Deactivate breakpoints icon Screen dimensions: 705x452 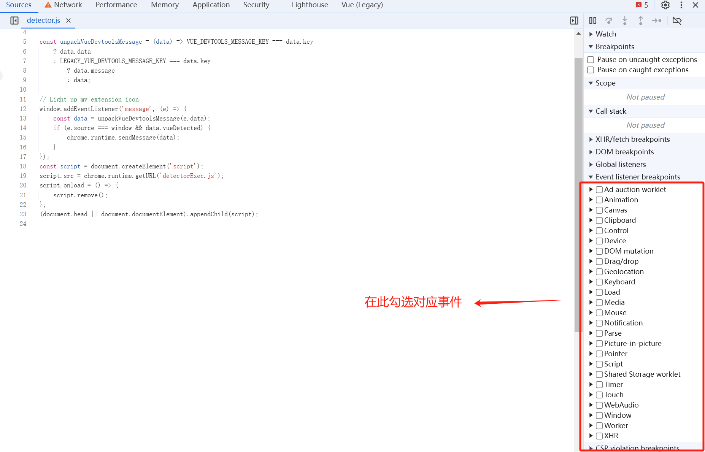click(x=677, y=21)
